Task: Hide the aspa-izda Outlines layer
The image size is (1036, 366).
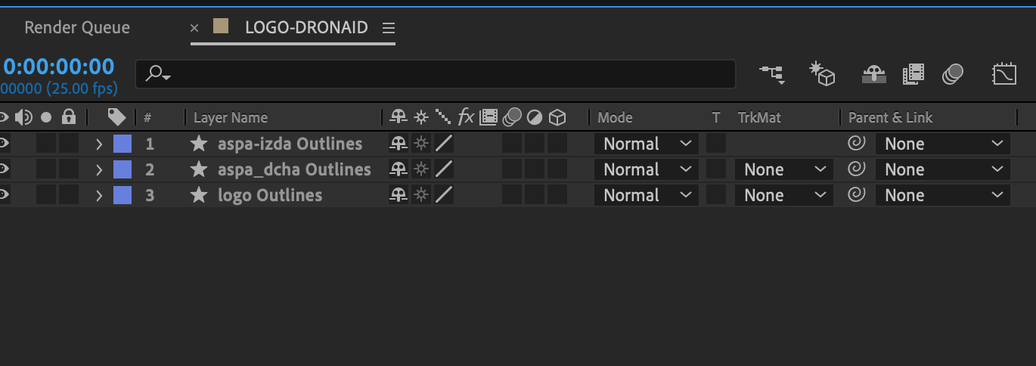Action: pyautogui.click(x=4, y=144)
